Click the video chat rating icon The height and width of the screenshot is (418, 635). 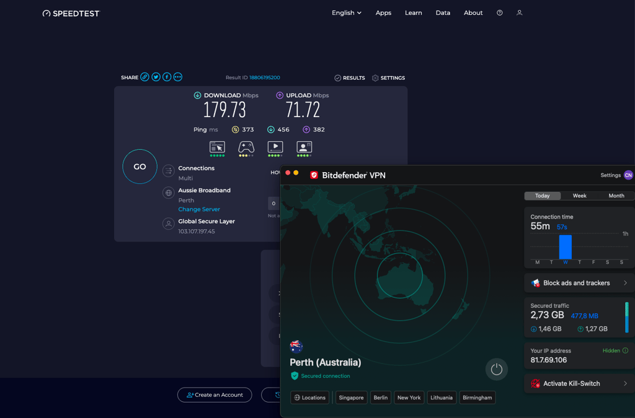coord(304,147)
